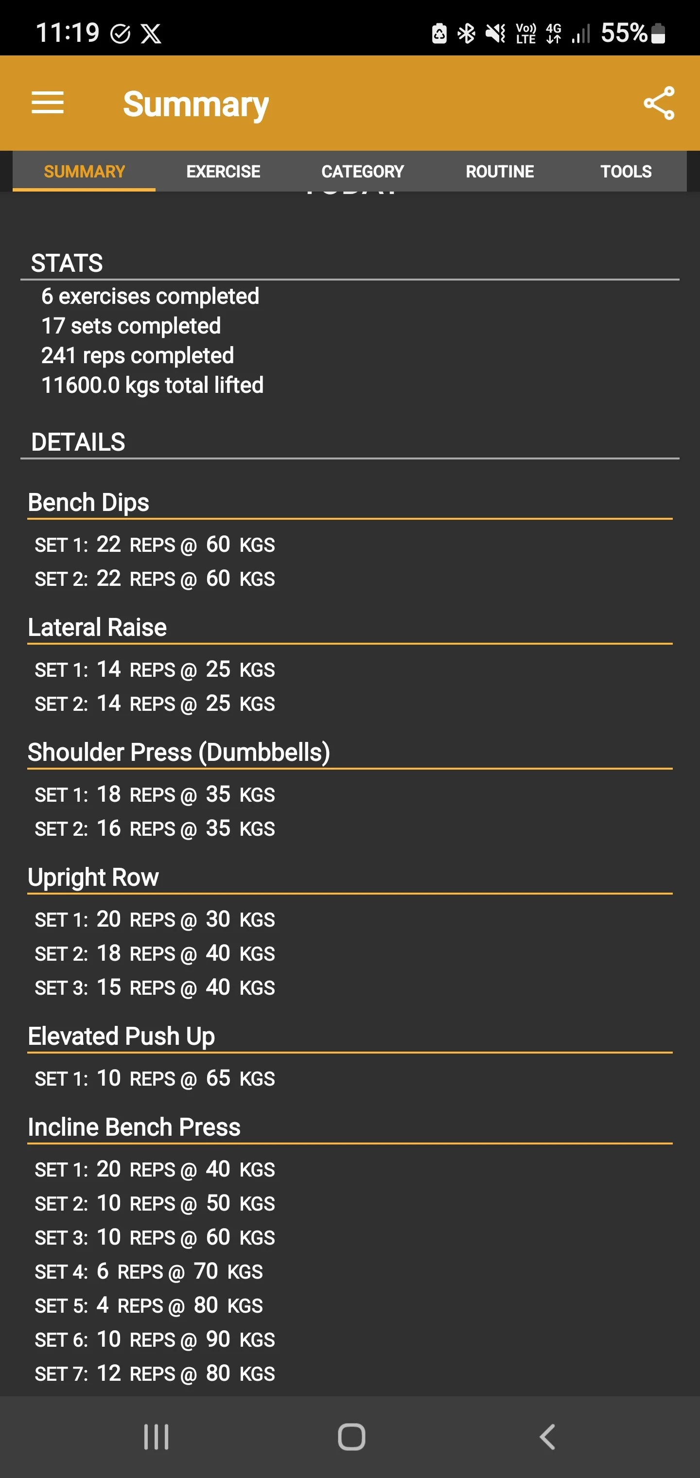Tap the Android home button
The height and width of the screenshot is (1478, 700).
(x=351, y=1437)
